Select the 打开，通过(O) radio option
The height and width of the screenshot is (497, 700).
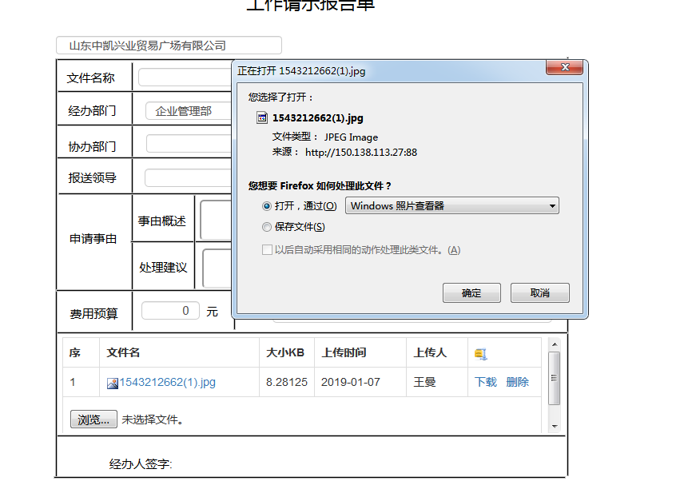pos(265,206)
